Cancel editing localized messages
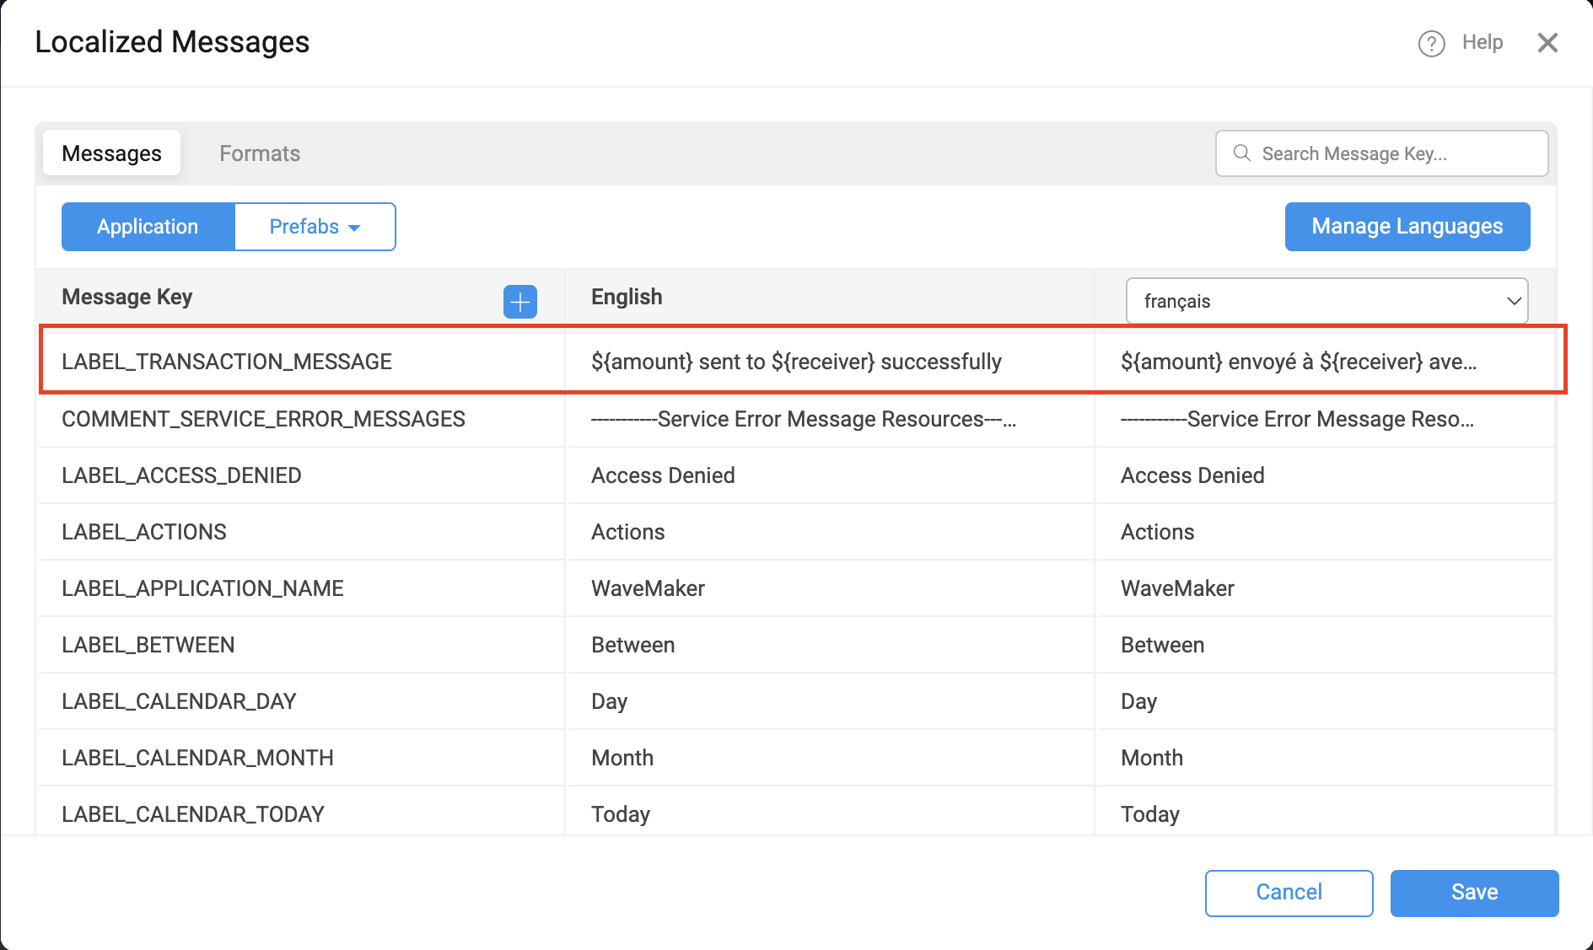 [x=1289, y=892]
